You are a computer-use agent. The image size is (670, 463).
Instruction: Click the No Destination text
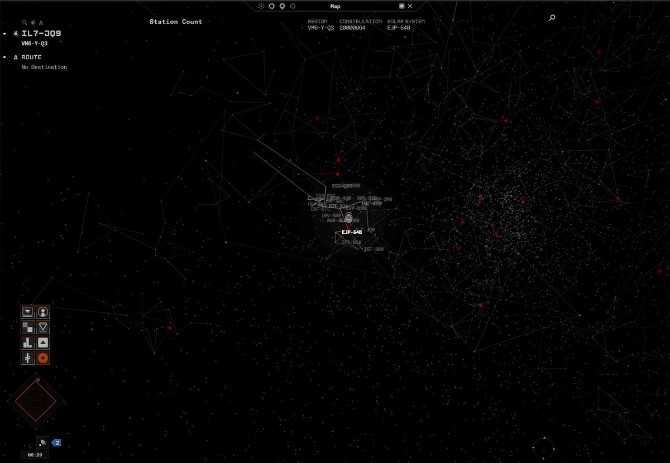tap(44, 67)
